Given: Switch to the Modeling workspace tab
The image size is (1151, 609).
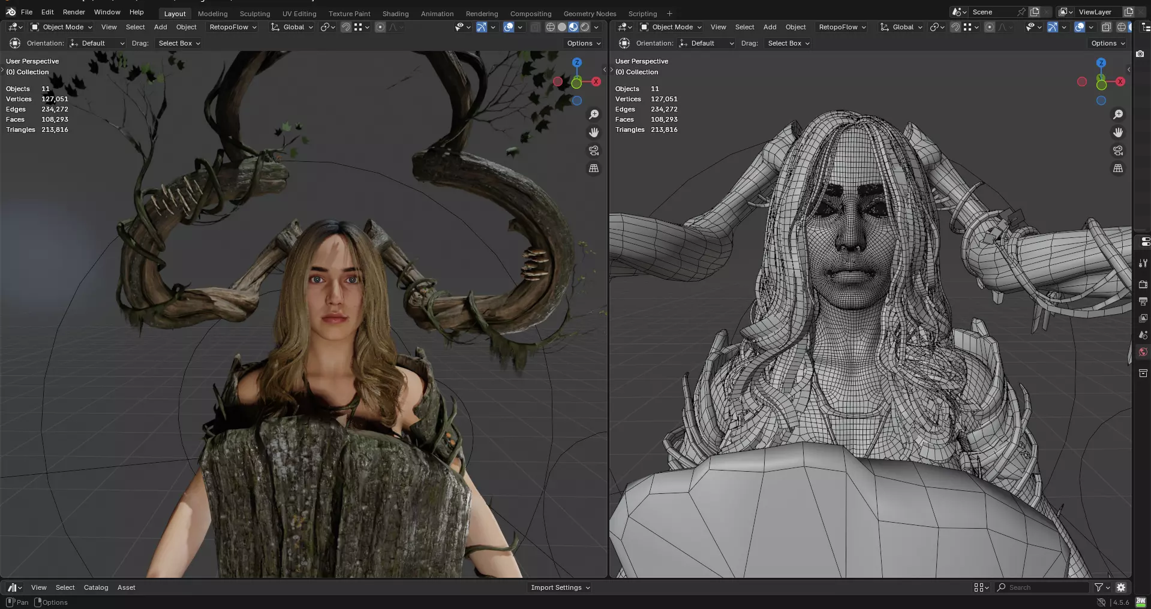Looking at the screenshot, I should [213, 14].
